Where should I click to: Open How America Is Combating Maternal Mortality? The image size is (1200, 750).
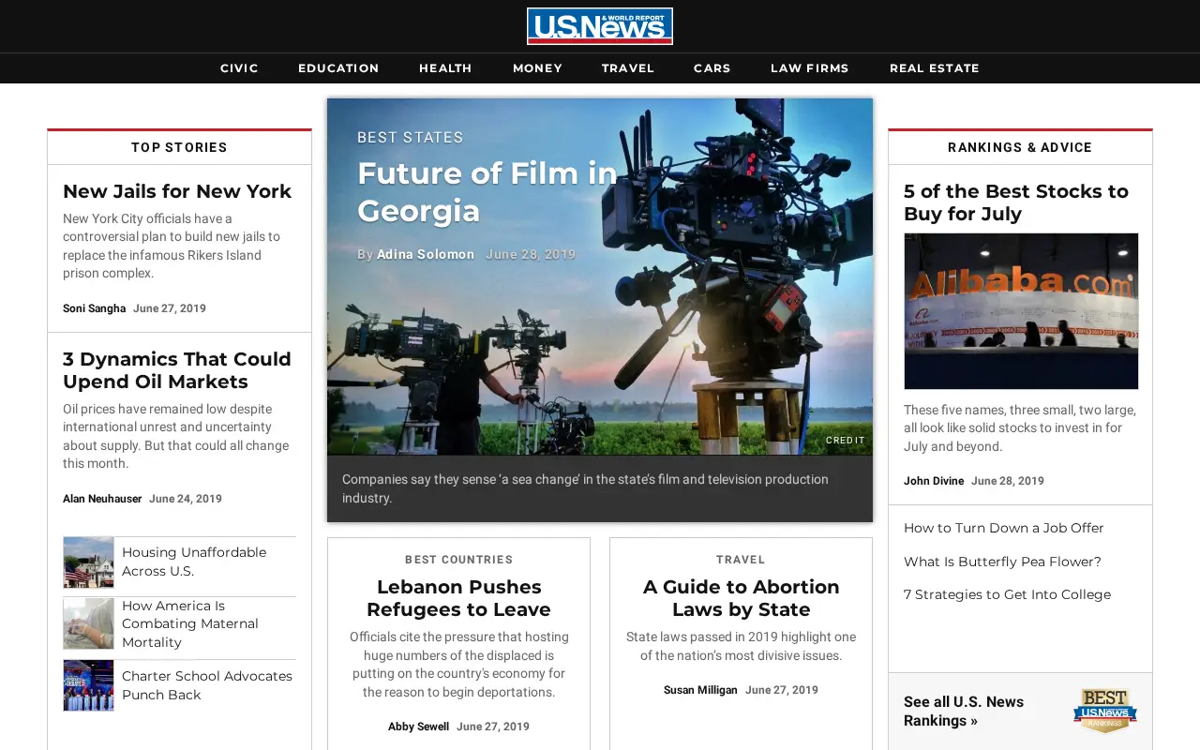[x=190, y=623]
